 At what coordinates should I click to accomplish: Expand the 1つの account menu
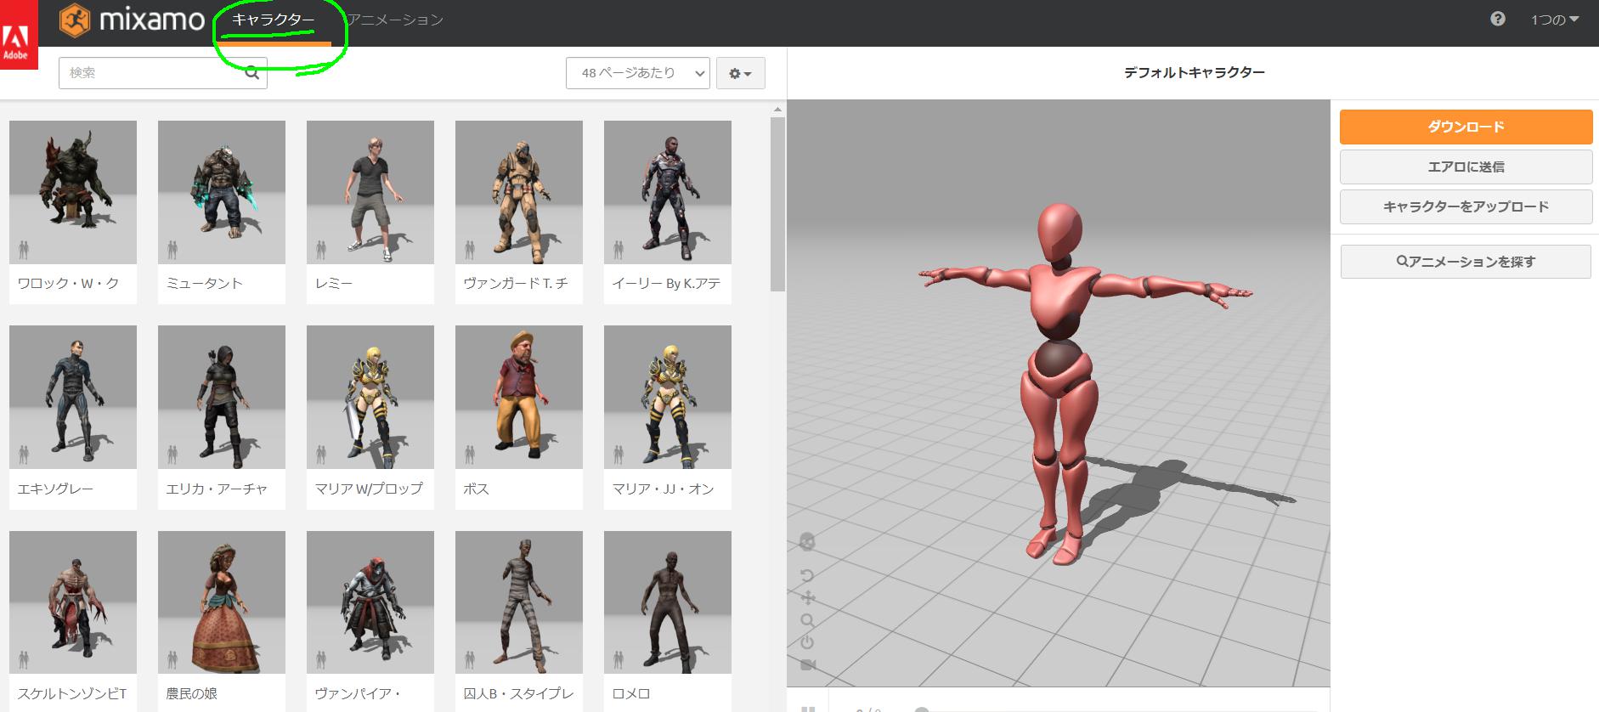tap(1554, 20)
